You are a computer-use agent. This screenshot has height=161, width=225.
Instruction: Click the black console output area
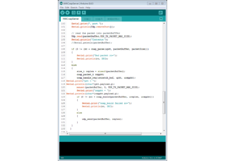(x=112, y=149)
